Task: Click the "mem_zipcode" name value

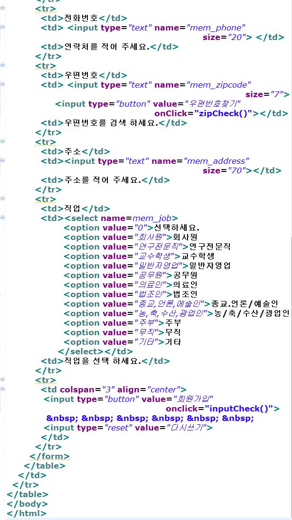Action: tap(218, 85)
